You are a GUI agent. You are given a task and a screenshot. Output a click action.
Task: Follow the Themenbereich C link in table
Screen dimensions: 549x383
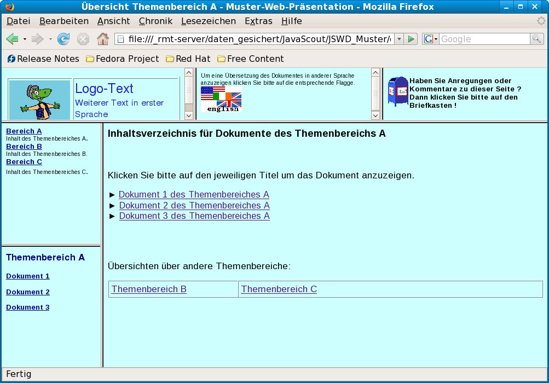pyautogui.click(x=279, y=289)
